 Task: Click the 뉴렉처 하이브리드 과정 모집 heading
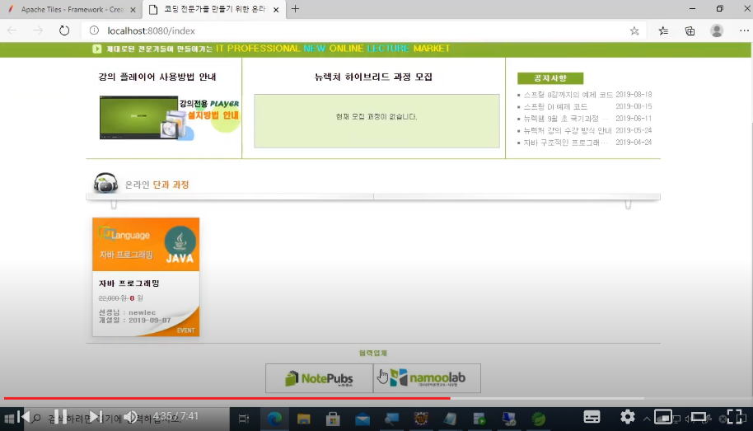coord(373,77)
